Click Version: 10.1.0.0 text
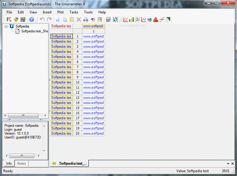 tap(17, 133)
